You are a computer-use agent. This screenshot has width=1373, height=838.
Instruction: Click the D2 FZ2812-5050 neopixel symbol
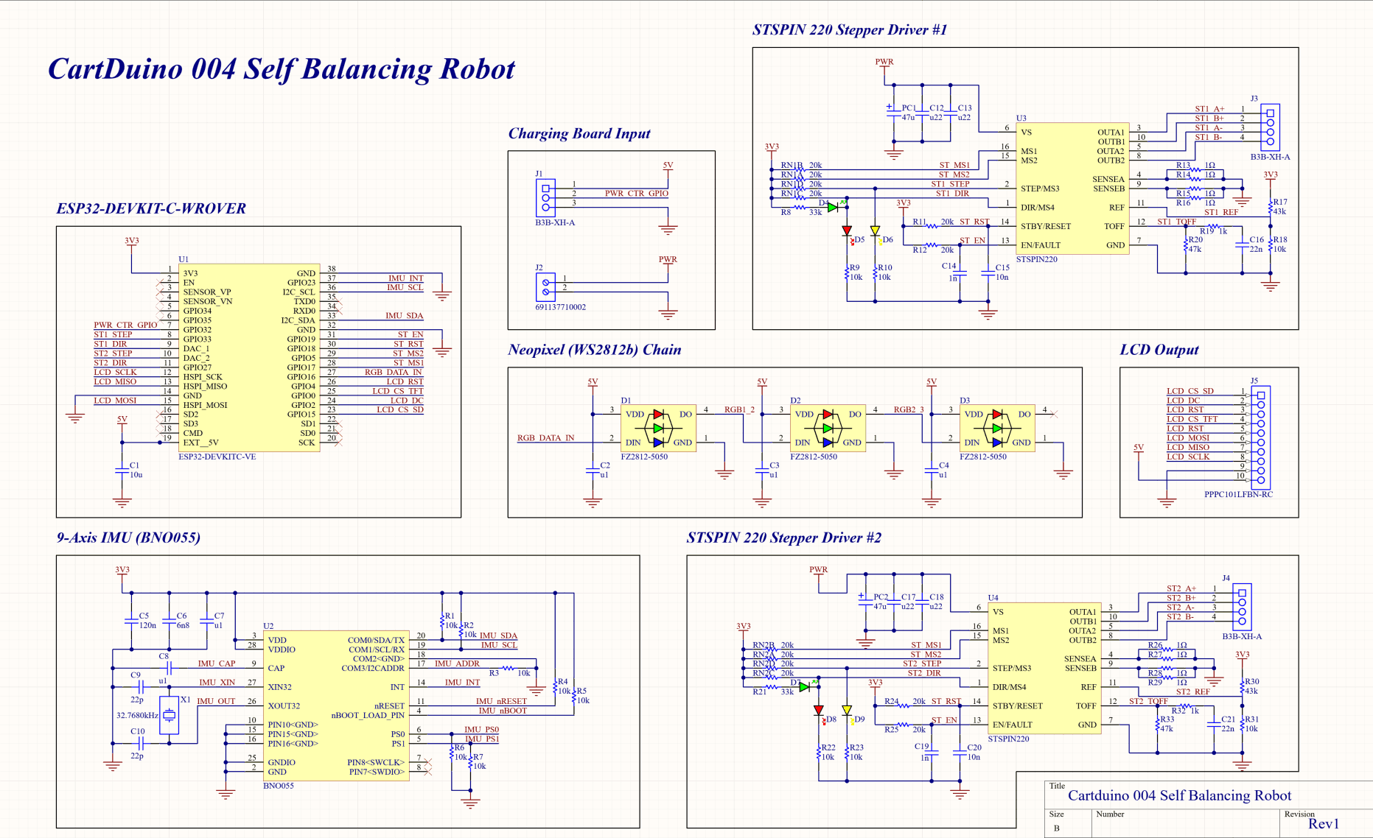(828, 429)
